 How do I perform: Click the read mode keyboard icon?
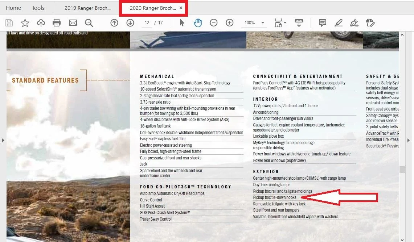click(x=299, y=23)
